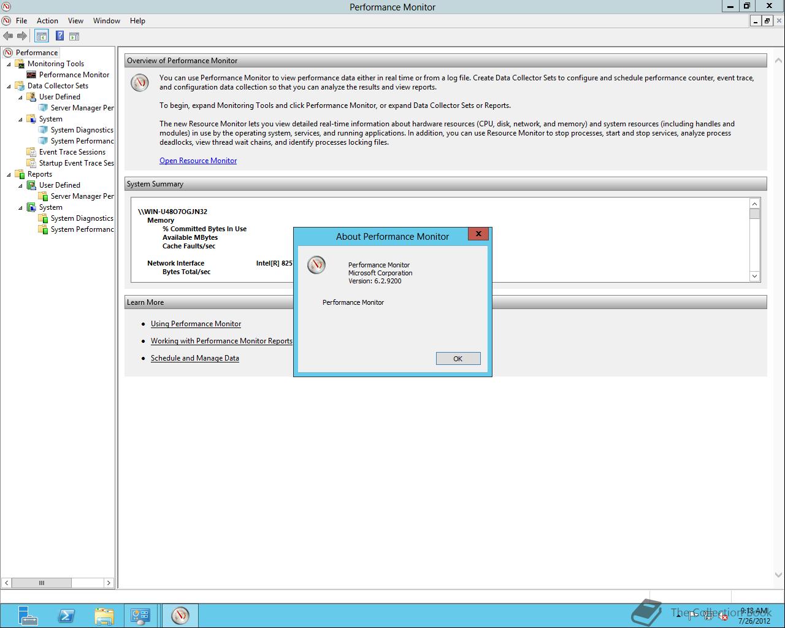Click Server Manager Per icon under Data Collector Sets
Image resolution: width=785 pixels, height=628 pixels.
tap(43, 108)
